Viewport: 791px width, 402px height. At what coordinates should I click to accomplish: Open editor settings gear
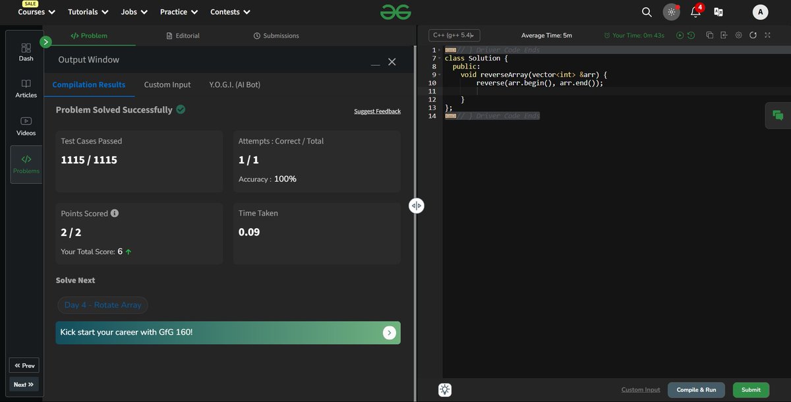738,36
